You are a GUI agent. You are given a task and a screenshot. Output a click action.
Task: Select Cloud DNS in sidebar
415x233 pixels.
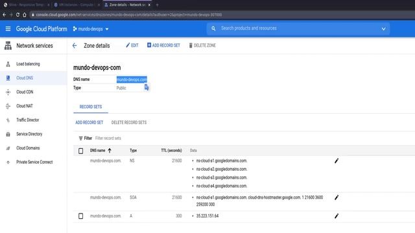pyautogui.click(x=33, y=78)
